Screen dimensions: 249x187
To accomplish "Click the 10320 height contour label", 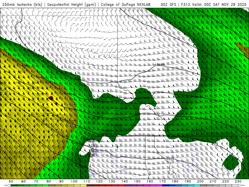I will click(169, 159).
